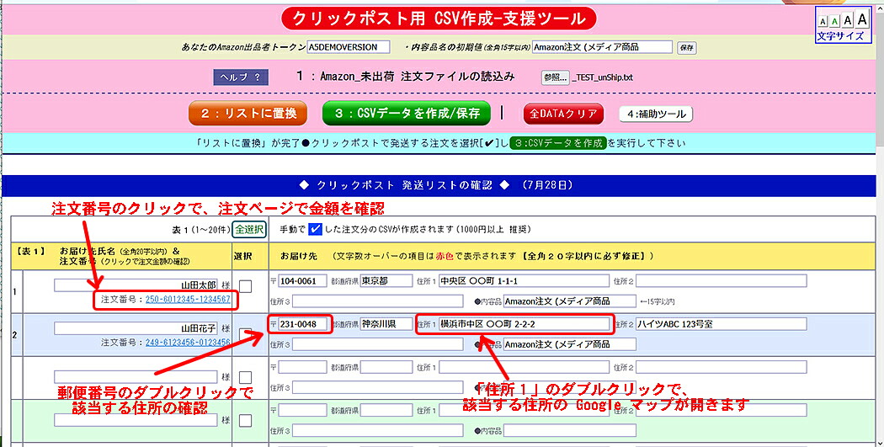Click the クリックポスト用 CSV作成-支援ツール title banner
This screenshot has width=884, height=447.
[x=439, y=19]
